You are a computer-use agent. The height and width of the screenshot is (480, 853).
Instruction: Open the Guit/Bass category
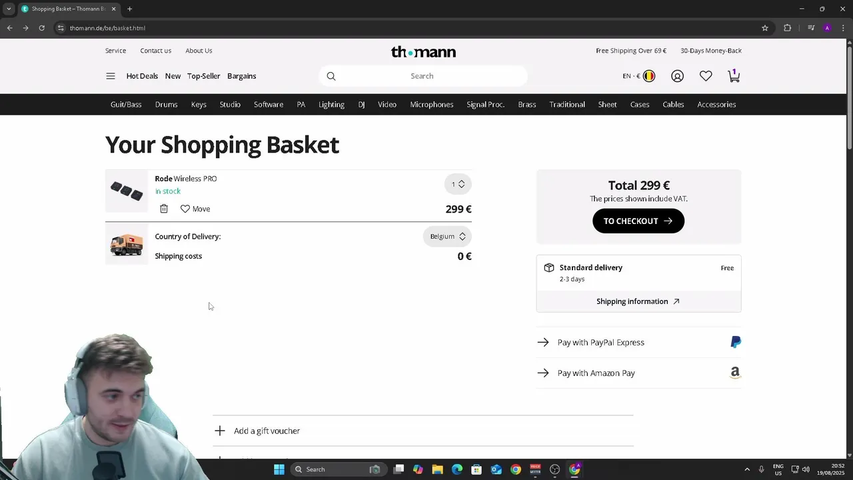click(x=126, y=105)
